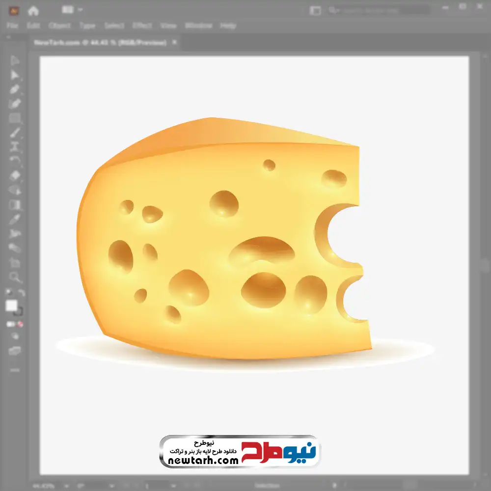Click the Home icon in top bar
Viewport: 491px width, 491px height.
[33, 10]
